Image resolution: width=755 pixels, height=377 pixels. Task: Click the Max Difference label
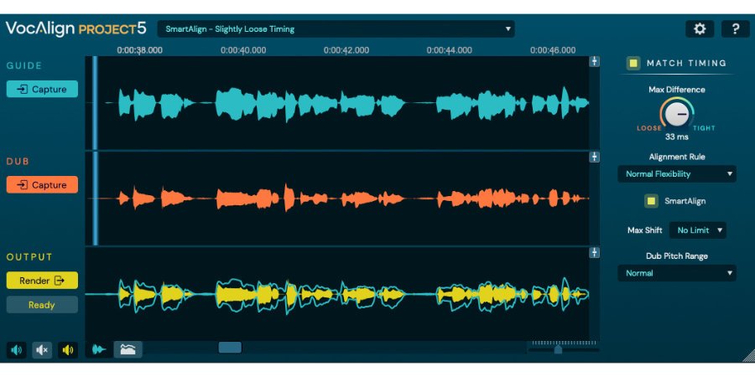point(676,90)
